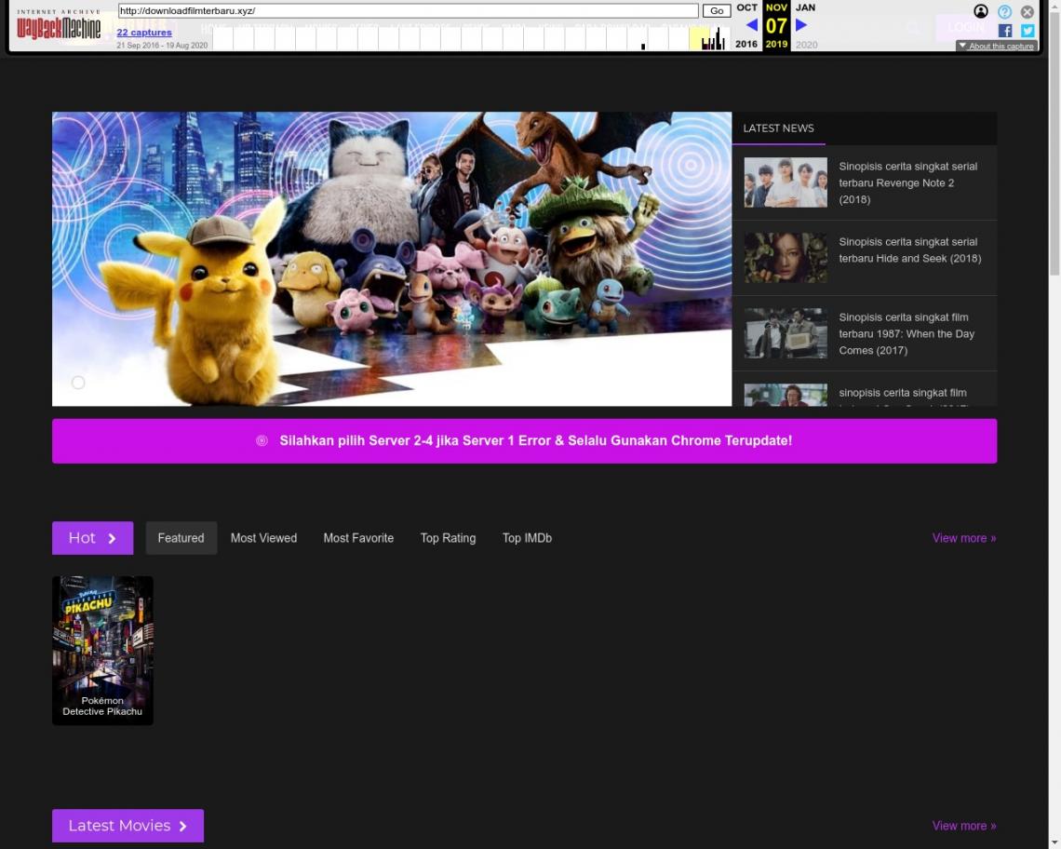Open the 22 captures link

pos(144,32)
